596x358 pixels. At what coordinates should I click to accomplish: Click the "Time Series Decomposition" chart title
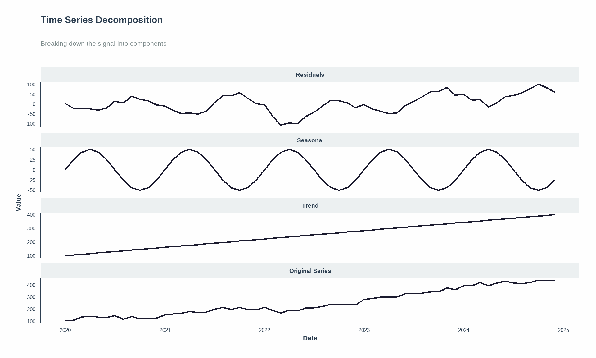[x=102, y=20]
